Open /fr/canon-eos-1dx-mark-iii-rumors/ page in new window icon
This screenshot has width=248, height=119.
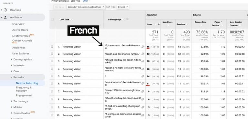(142, 47)
